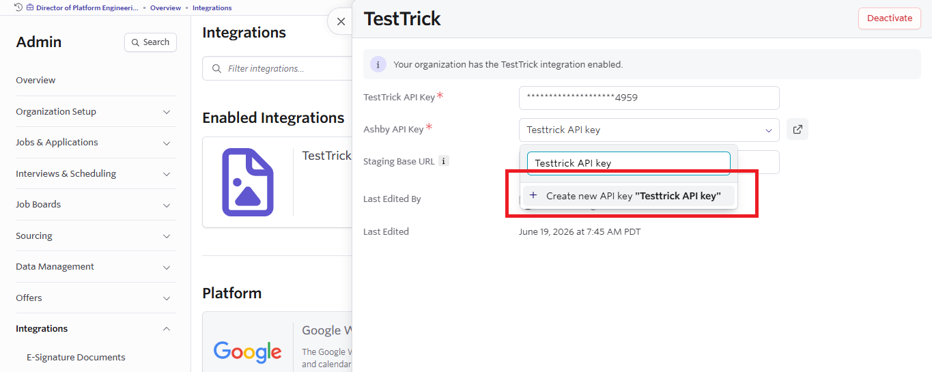Expand Jobs & Applications section
This screenshot has width=932, height=372.
pyautogui.click(x=96, y=143)
